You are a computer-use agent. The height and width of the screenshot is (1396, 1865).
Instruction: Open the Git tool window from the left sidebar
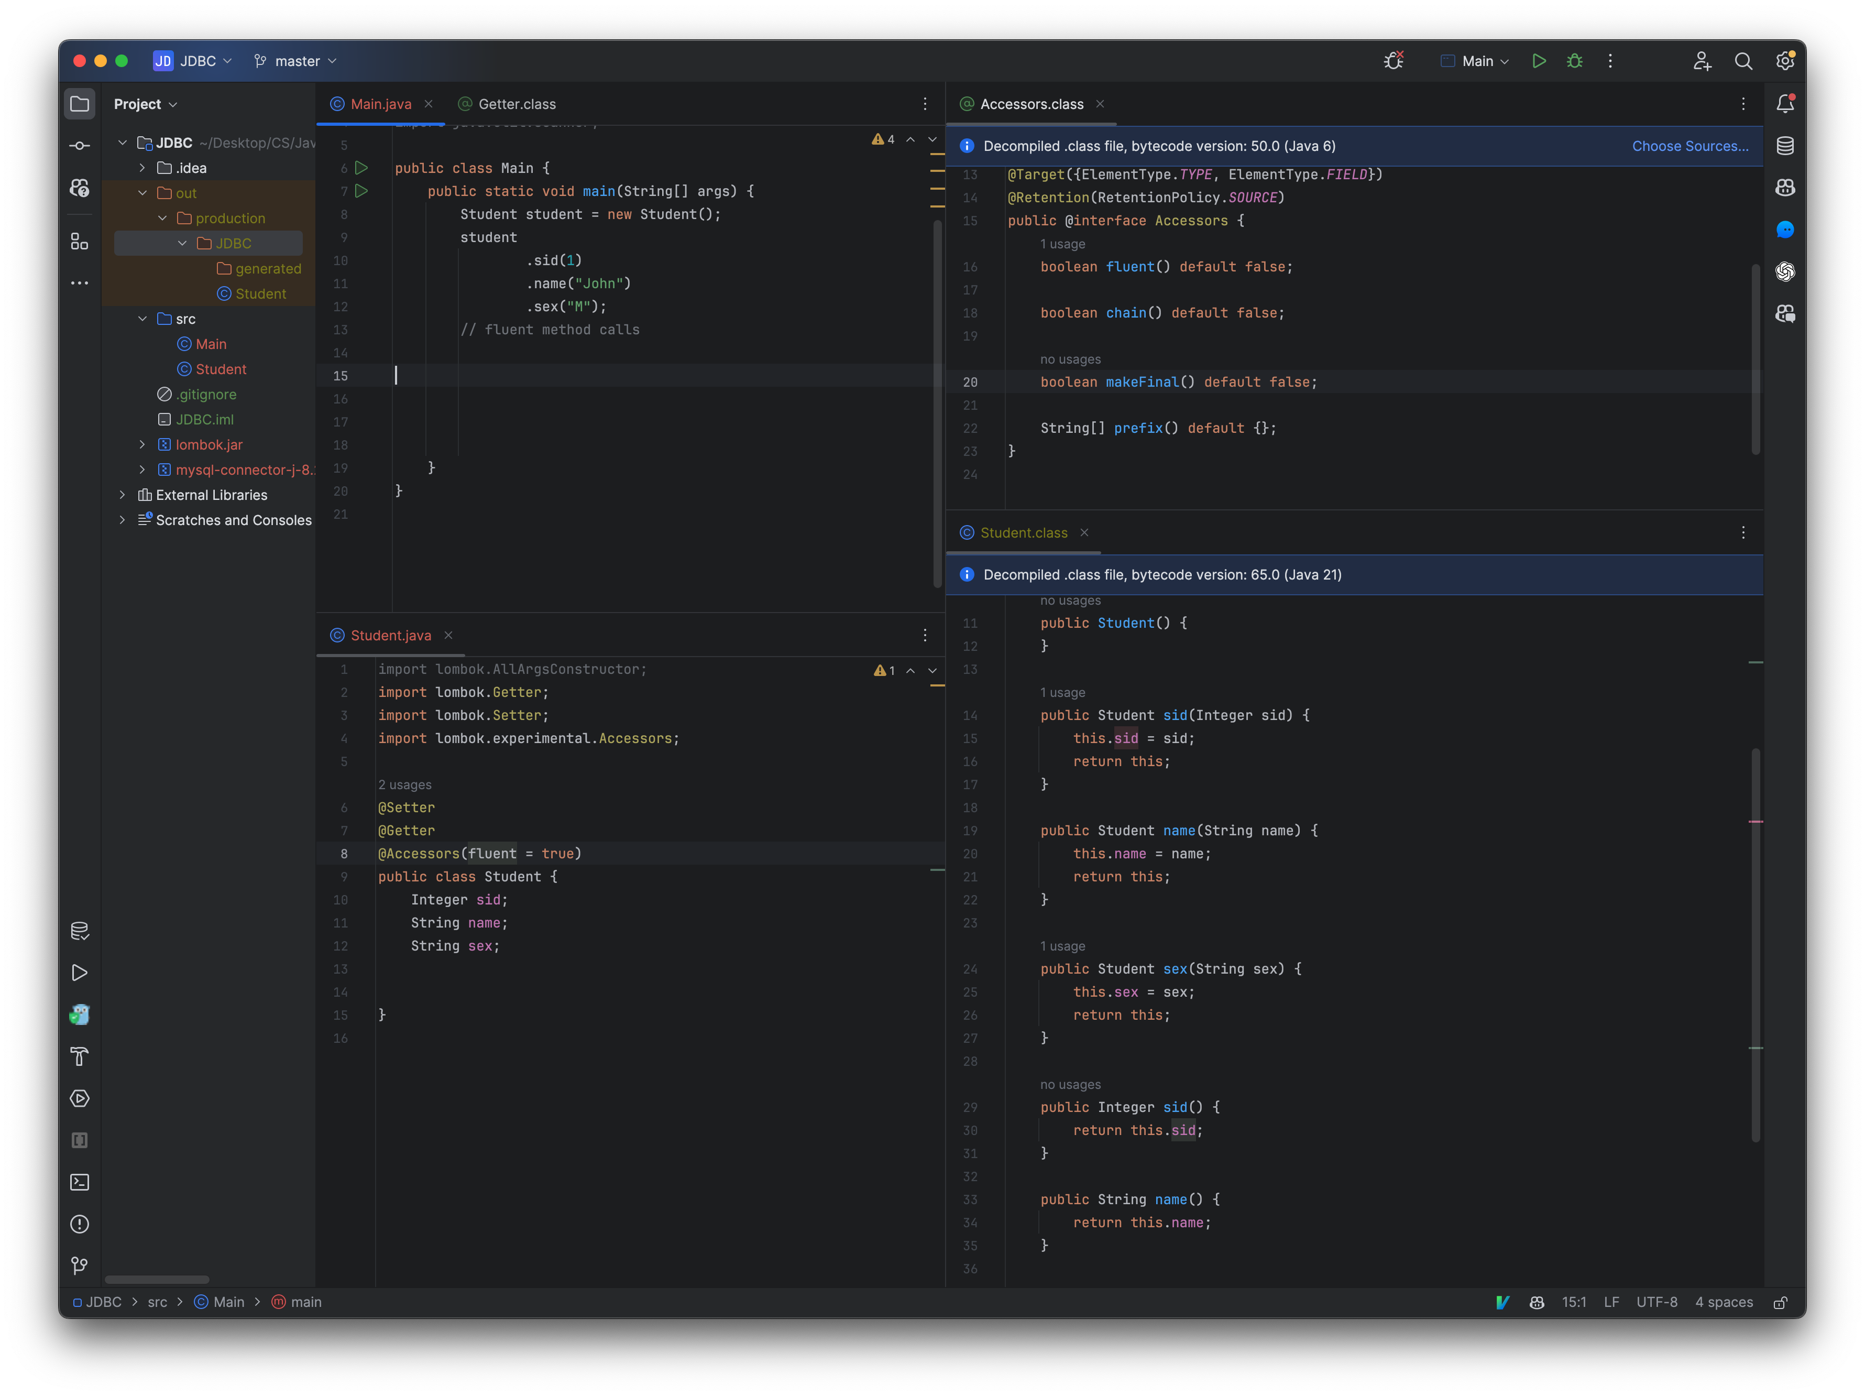tap(80, 1266)
